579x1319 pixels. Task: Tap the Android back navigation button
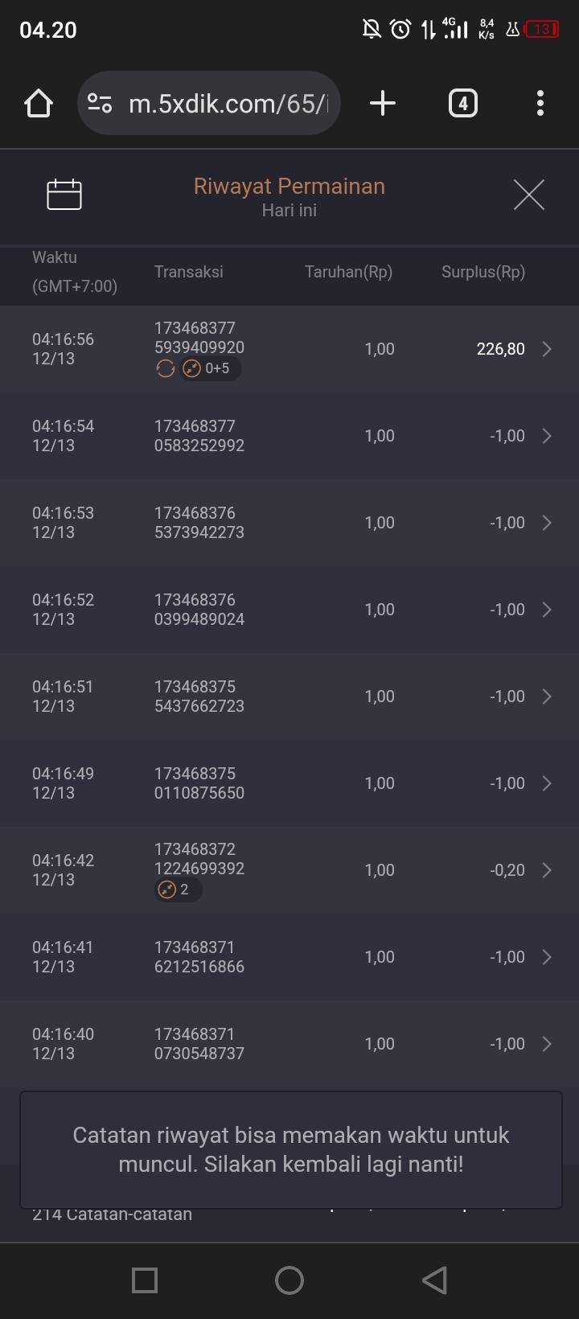pyautogui.click(x=434, y=1280)
